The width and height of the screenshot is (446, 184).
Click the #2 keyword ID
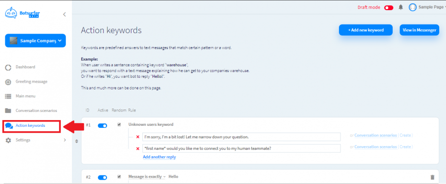pyautogui.click(x=88, y=177)
